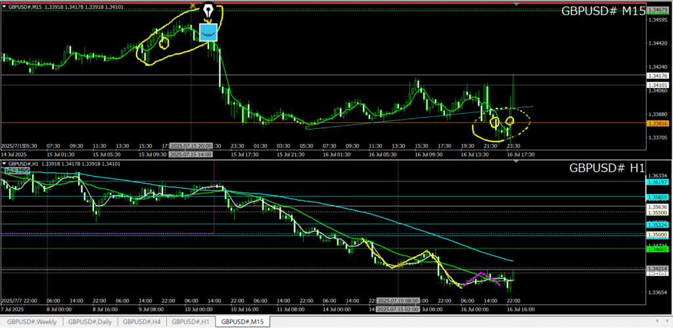673x328 pixels.
Task: Click the gray 1.34214 price label
Action: coord(657,268)
